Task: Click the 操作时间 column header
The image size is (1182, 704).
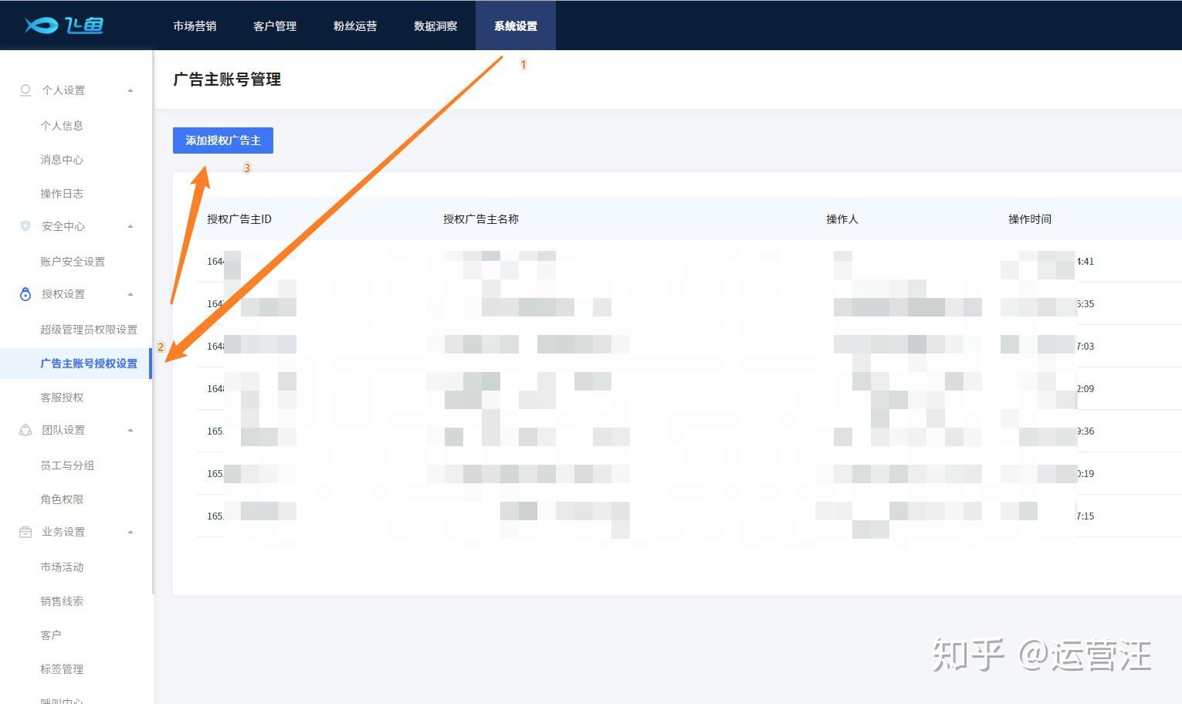Action: pos(1030,219)
